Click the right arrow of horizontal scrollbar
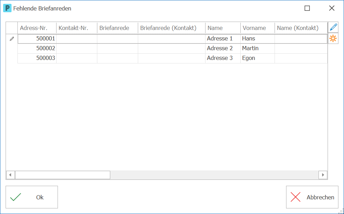The image size is (344, 214). point(323,175)
